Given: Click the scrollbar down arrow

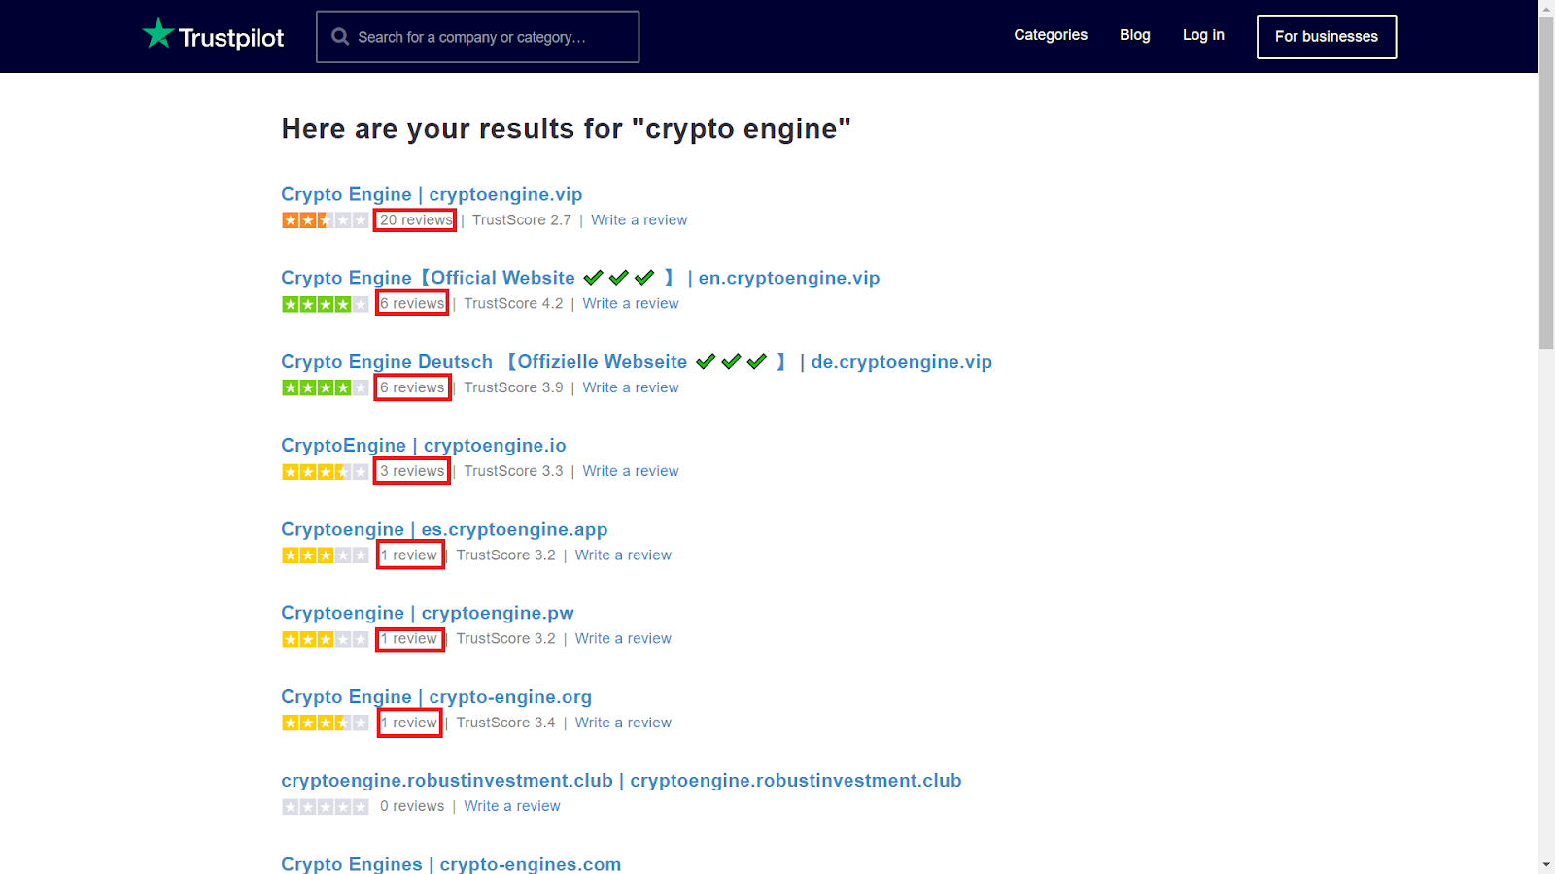Looking at the screenshot, I should click(1546, 865).
